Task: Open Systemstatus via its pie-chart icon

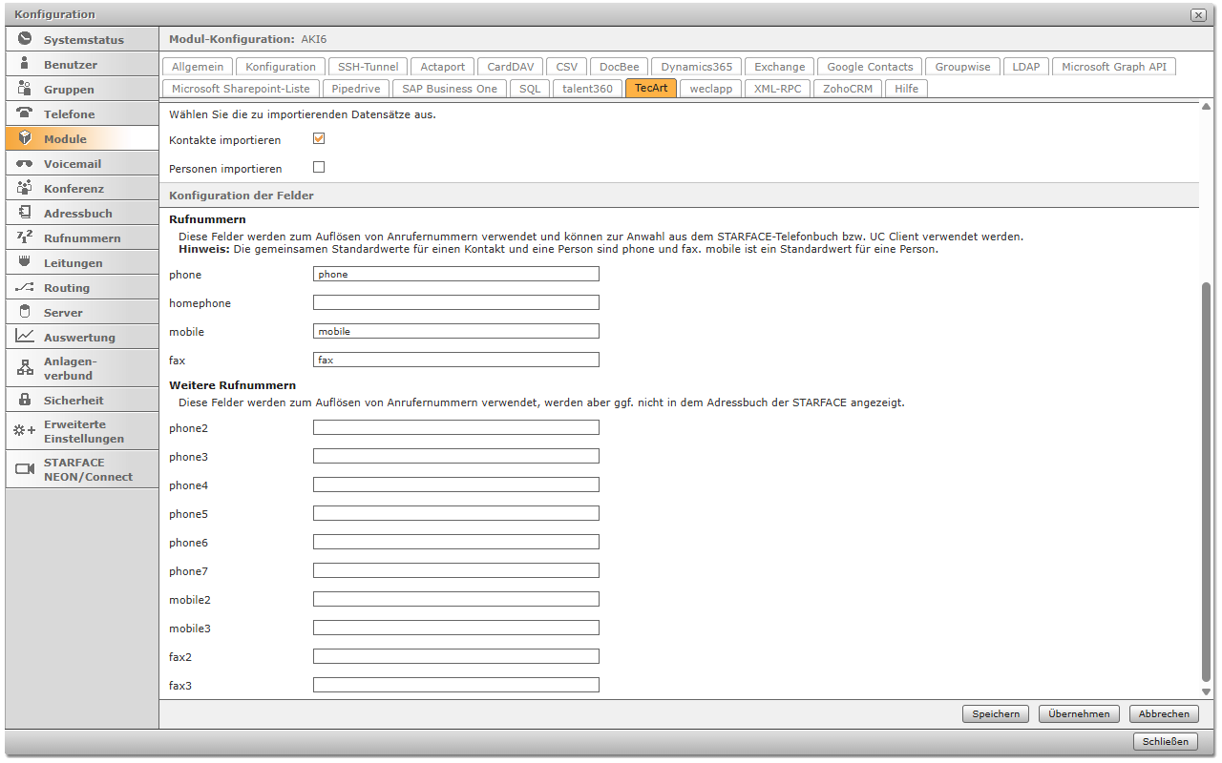Action: point(25,39)
